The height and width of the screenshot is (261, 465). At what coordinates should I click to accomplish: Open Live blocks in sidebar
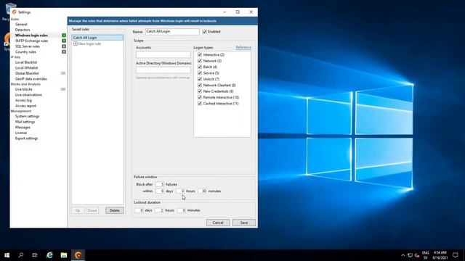click(x=24, y=89)
